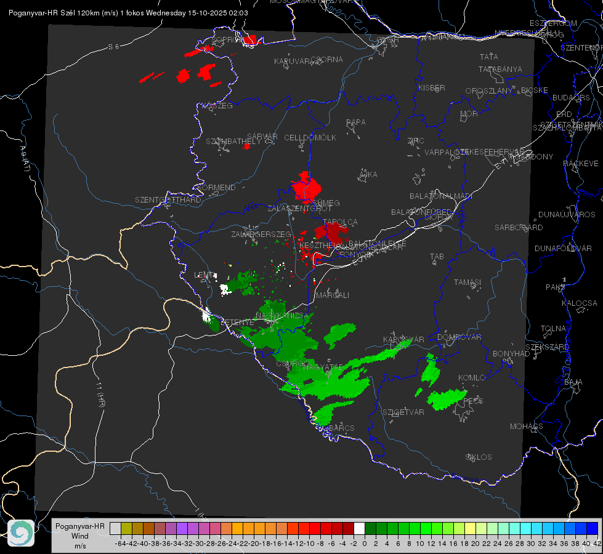Image resolution: width=603 pixels, height=554 pixels.
Task: Click the RÁCKEVE town label
Action: point(581,163)
